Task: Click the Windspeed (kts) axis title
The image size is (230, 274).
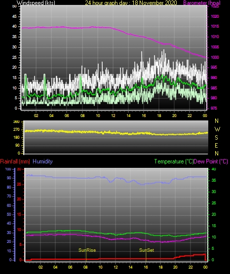Action: 36,2
